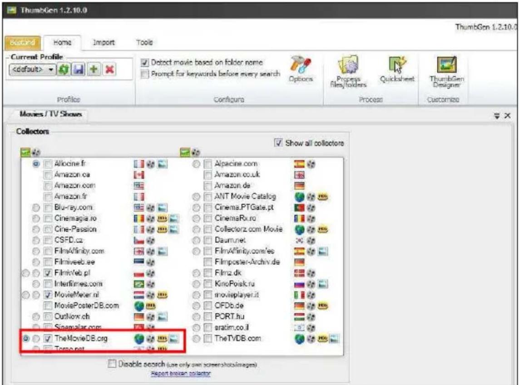Open the Quicksheet tool

(397, 69)
